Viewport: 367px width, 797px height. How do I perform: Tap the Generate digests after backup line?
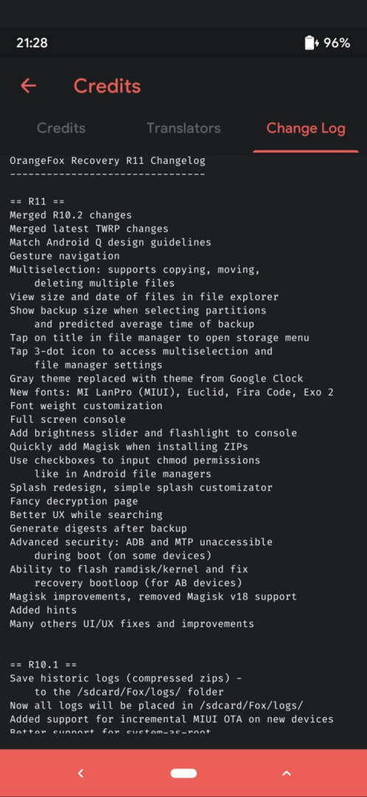tap(98, 528)
